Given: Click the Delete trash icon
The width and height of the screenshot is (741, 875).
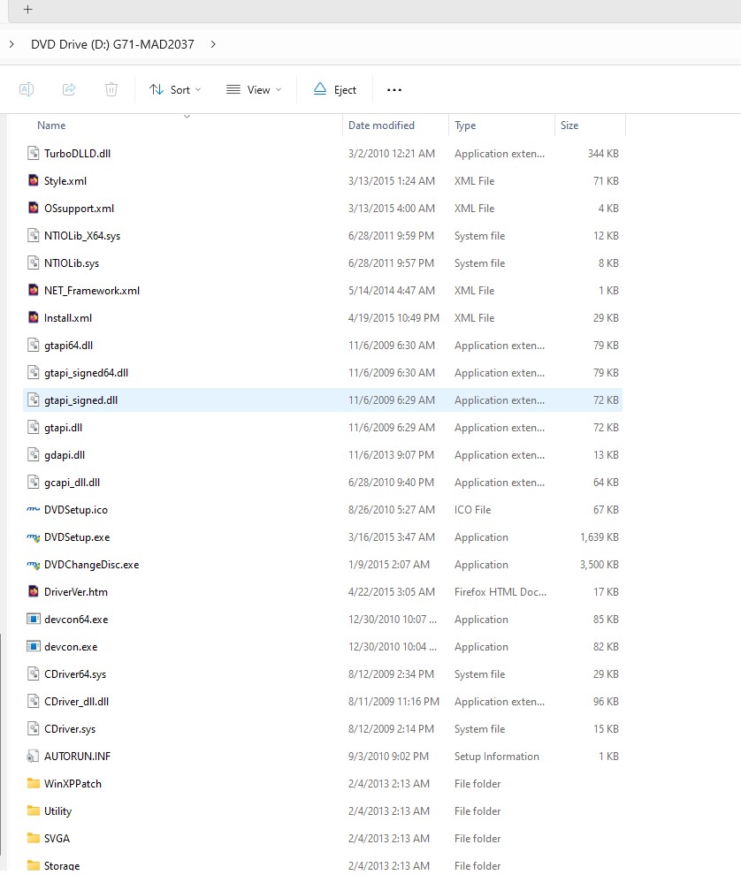Looking at the screenshot, I should [111, 89].
